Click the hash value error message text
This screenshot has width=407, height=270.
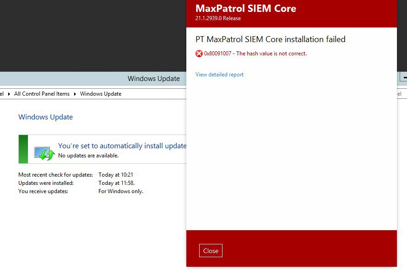pos(255,54)
